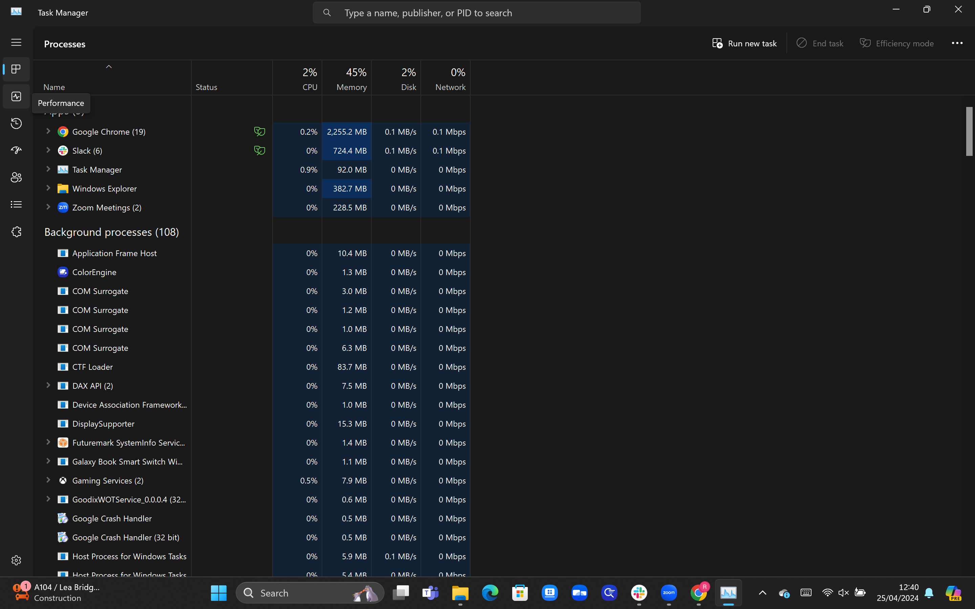The width and height of the screenshot is (975, 609).
Task: Open App history sidebar icon
Action: tap(16, 123)
